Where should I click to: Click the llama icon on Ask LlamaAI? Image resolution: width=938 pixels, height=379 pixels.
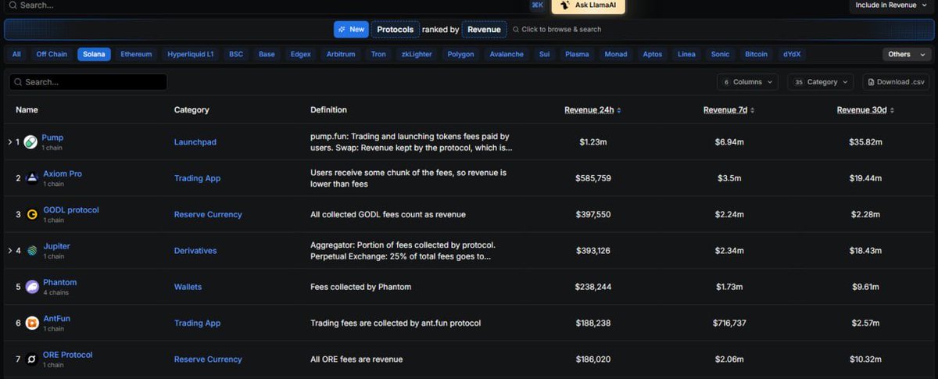click(564, 5)
